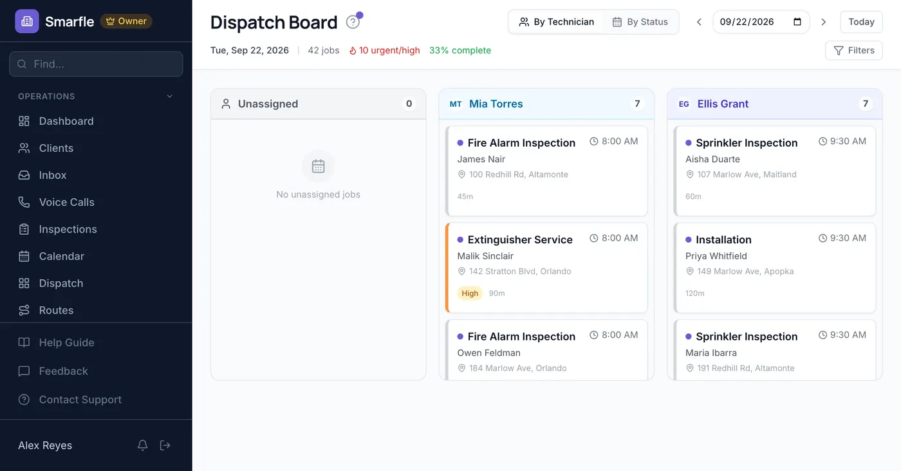Viewport: 901px width, 471px height.
Task: Click the log out icon
Action: tap(165, 445)
